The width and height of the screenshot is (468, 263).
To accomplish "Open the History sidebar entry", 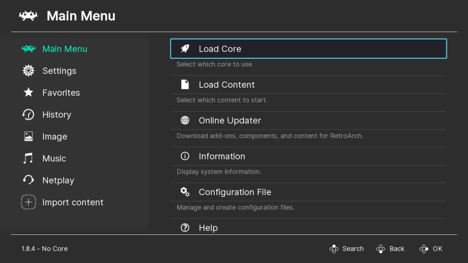I will pyautogui.click(x=57, y=115).
